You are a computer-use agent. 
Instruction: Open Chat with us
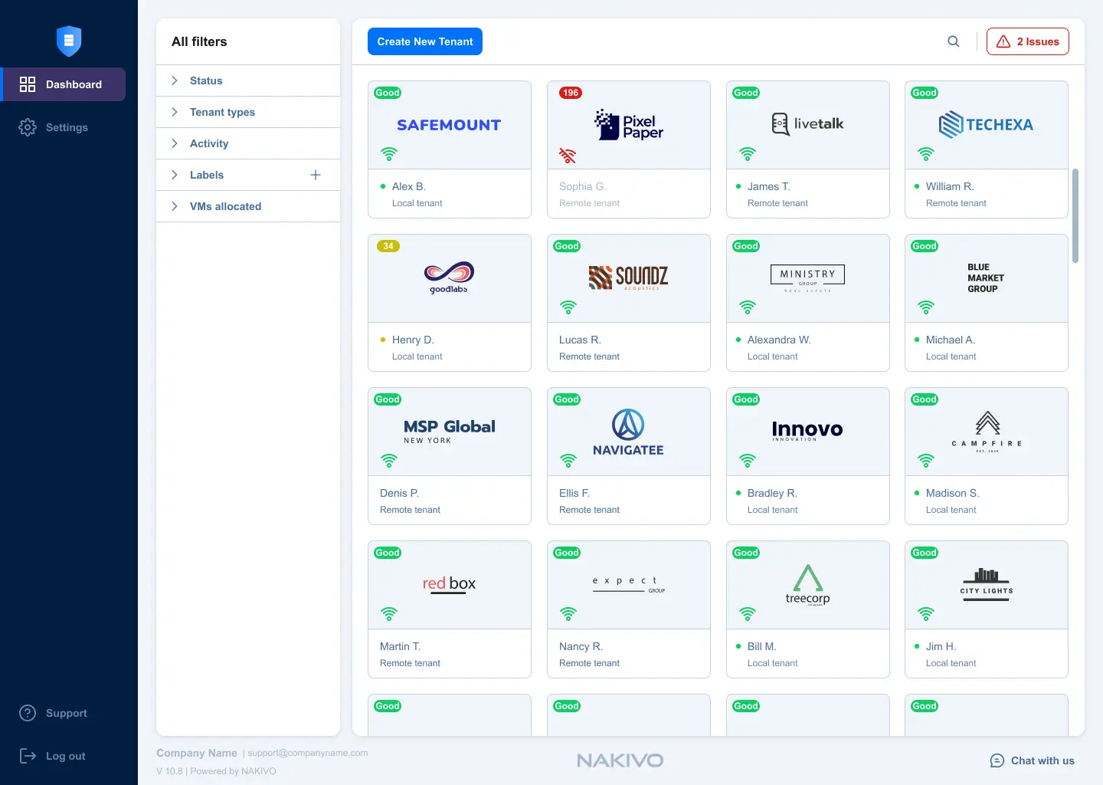[1033, 760]
